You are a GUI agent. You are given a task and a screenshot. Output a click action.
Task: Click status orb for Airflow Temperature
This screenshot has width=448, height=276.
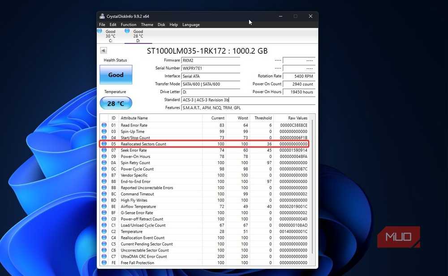[104, 206]
